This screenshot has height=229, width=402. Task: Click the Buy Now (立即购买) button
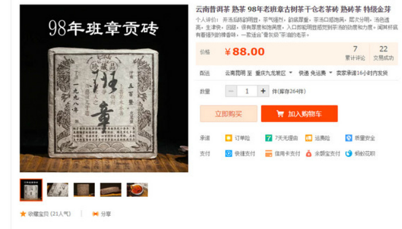coord(229,113)
